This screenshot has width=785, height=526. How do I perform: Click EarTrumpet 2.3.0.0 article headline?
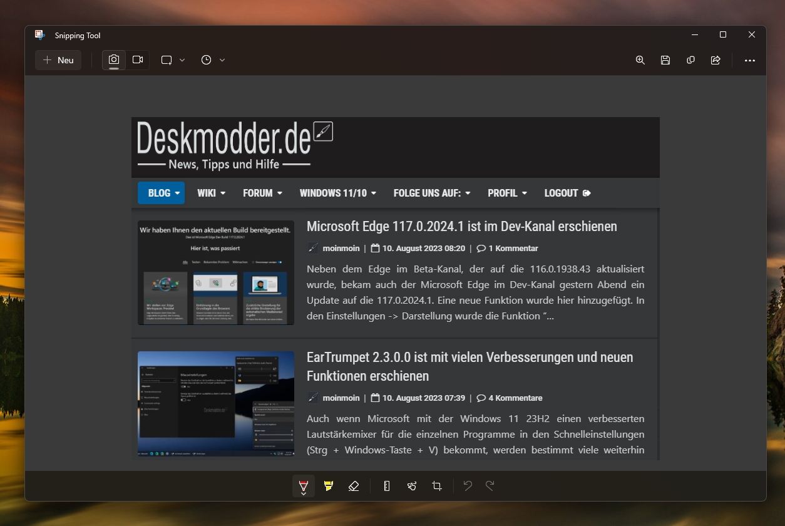coord(470,366)
